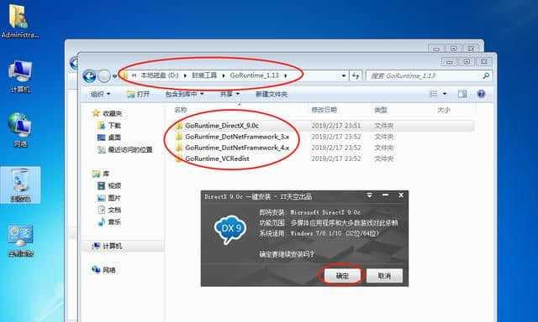Click the 打开 toolbar item
Viewport: 538px width, 322px height.
138,94
